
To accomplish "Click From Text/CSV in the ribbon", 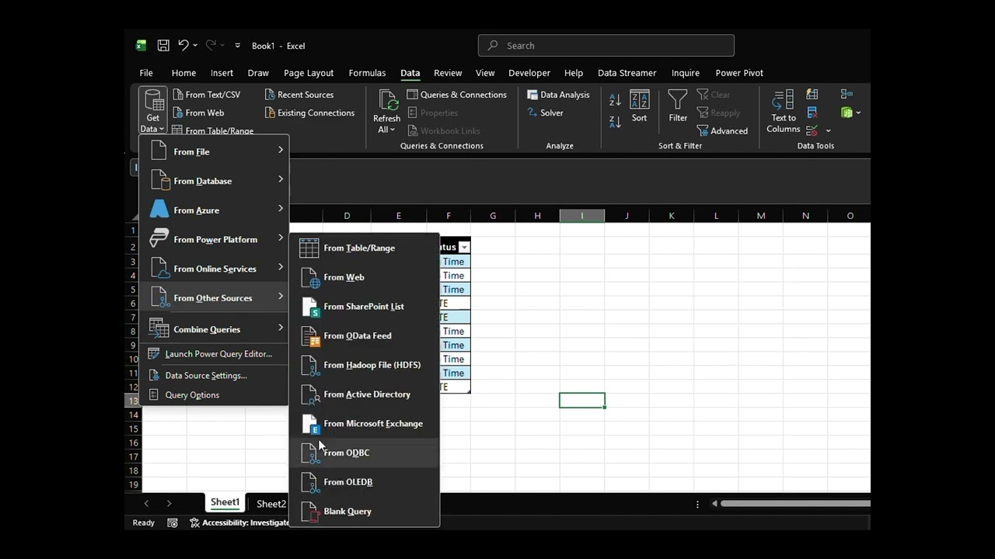I will (x=206, y=95).
